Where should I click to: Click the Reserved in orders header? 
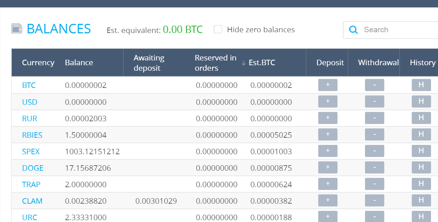215,63
